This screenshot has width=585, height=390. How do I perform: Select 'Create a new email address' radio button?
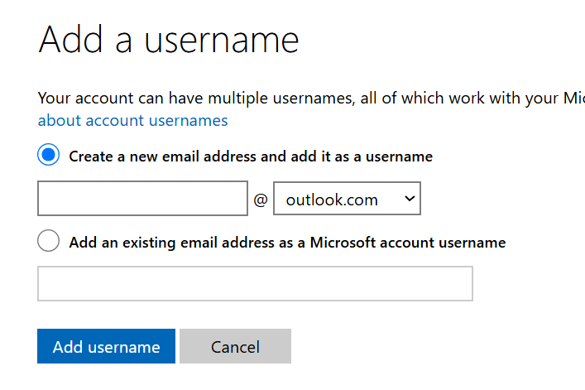[48, 155]
